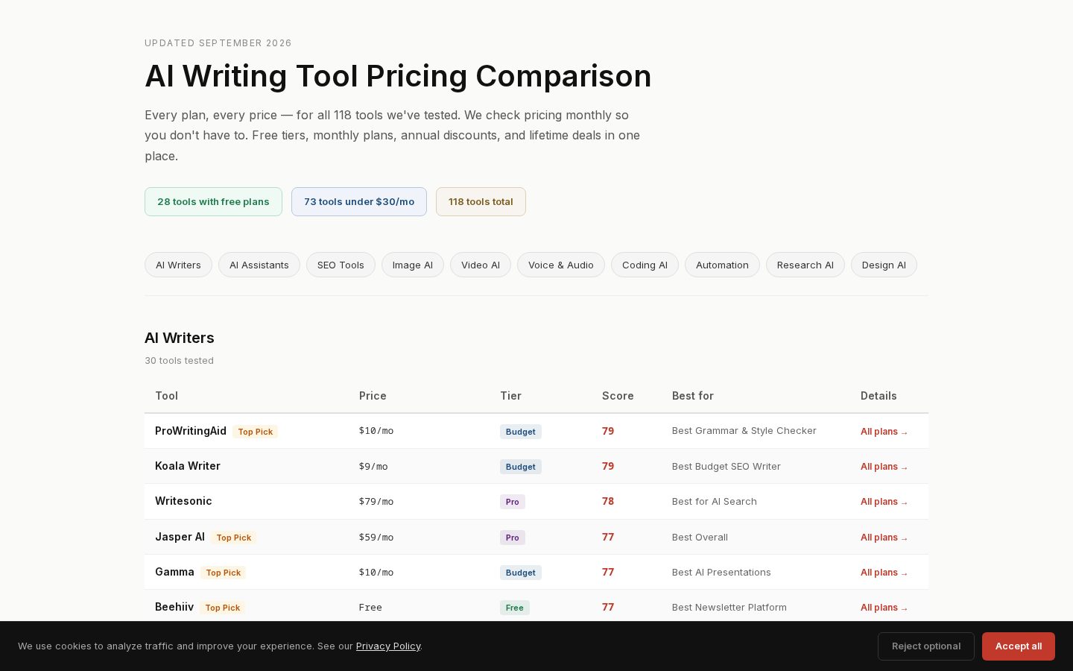Image resolution: width=1073 pixels, height=671 pixels.
Task: Click Best Newsletter Platform text
Action: coord(729,607)
